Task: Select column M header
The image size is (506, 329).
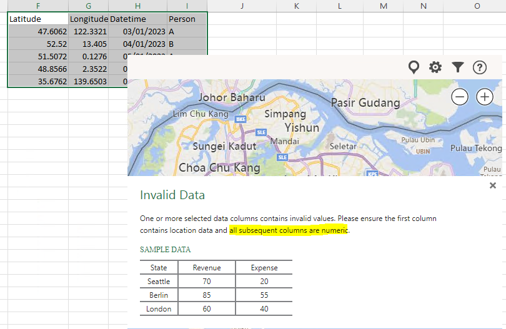Action: pos(384,6)
